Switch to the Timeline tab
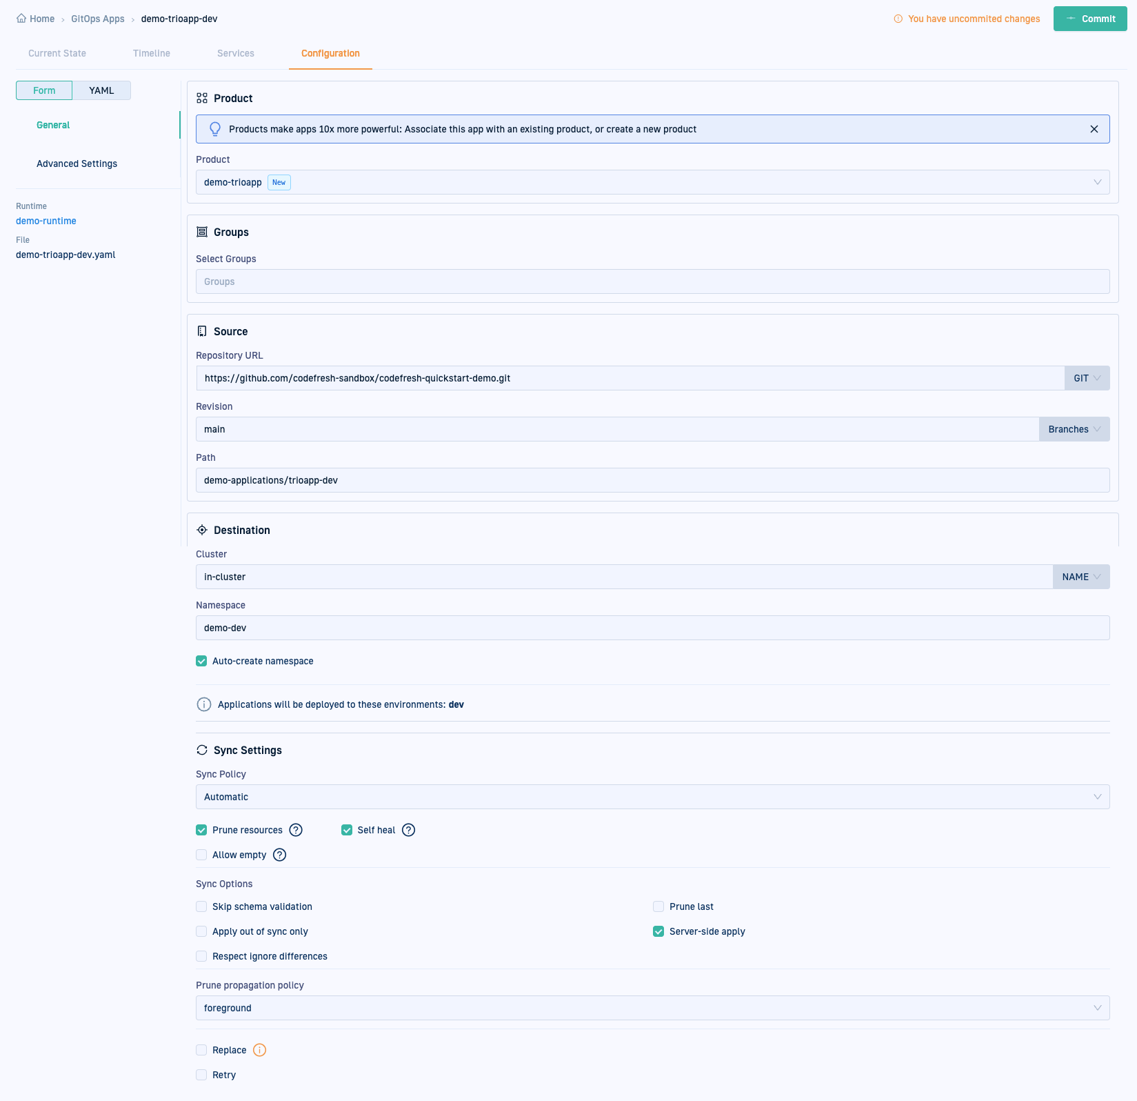 tap(152, 53)
